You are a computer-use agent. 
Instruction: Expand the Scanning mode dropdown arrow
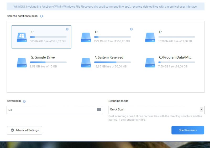(x=201, y=109)
